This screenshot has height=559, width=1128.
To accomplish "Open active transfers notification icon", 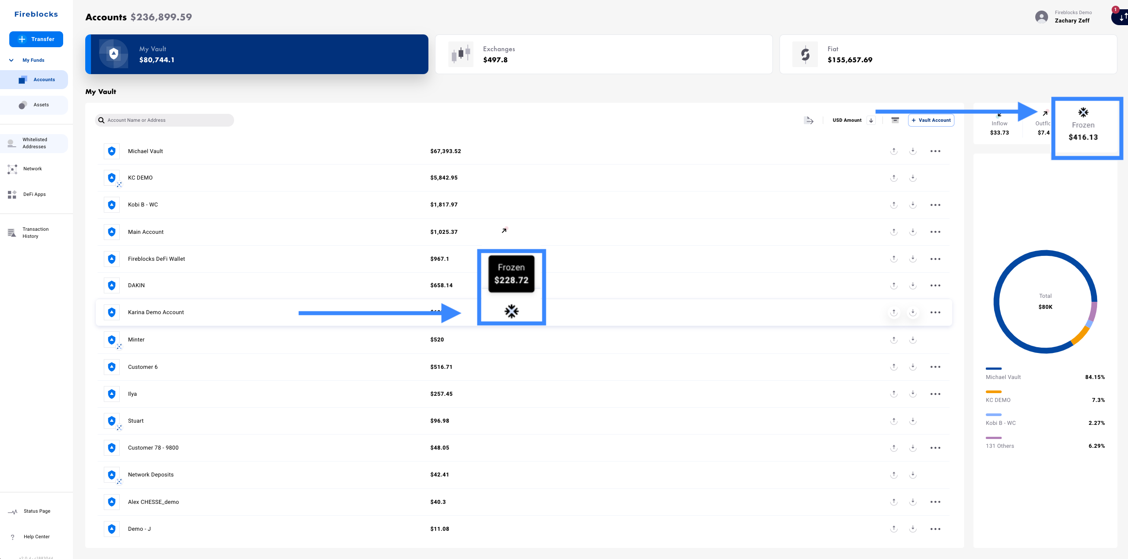I will point(1121,17).
